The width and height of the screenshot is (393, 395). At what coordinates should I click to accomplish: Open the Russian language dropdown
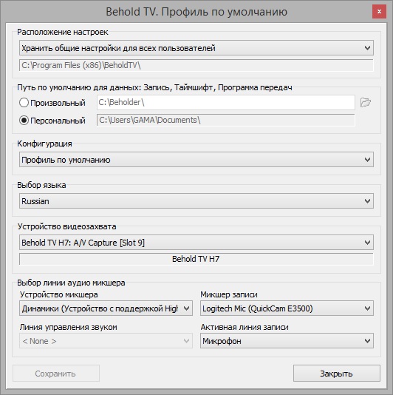196,201
